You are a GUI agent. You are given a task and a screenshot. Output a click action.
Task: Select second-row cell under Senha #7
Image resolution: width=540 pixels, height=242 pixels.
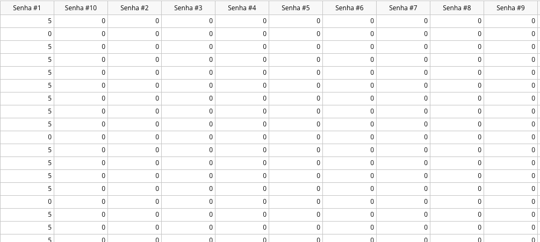(404, 34)
